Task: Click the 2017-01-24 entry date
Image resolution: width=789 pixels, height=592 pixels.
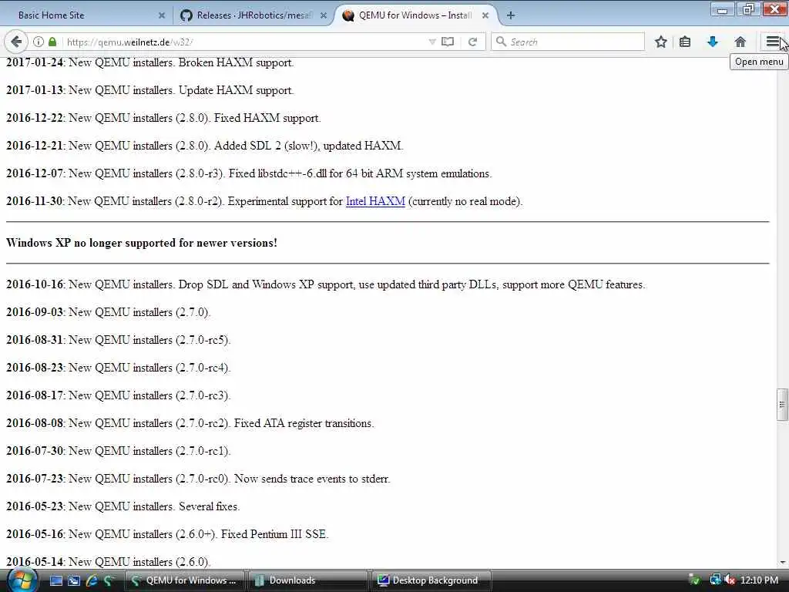Action: (35, 62)
